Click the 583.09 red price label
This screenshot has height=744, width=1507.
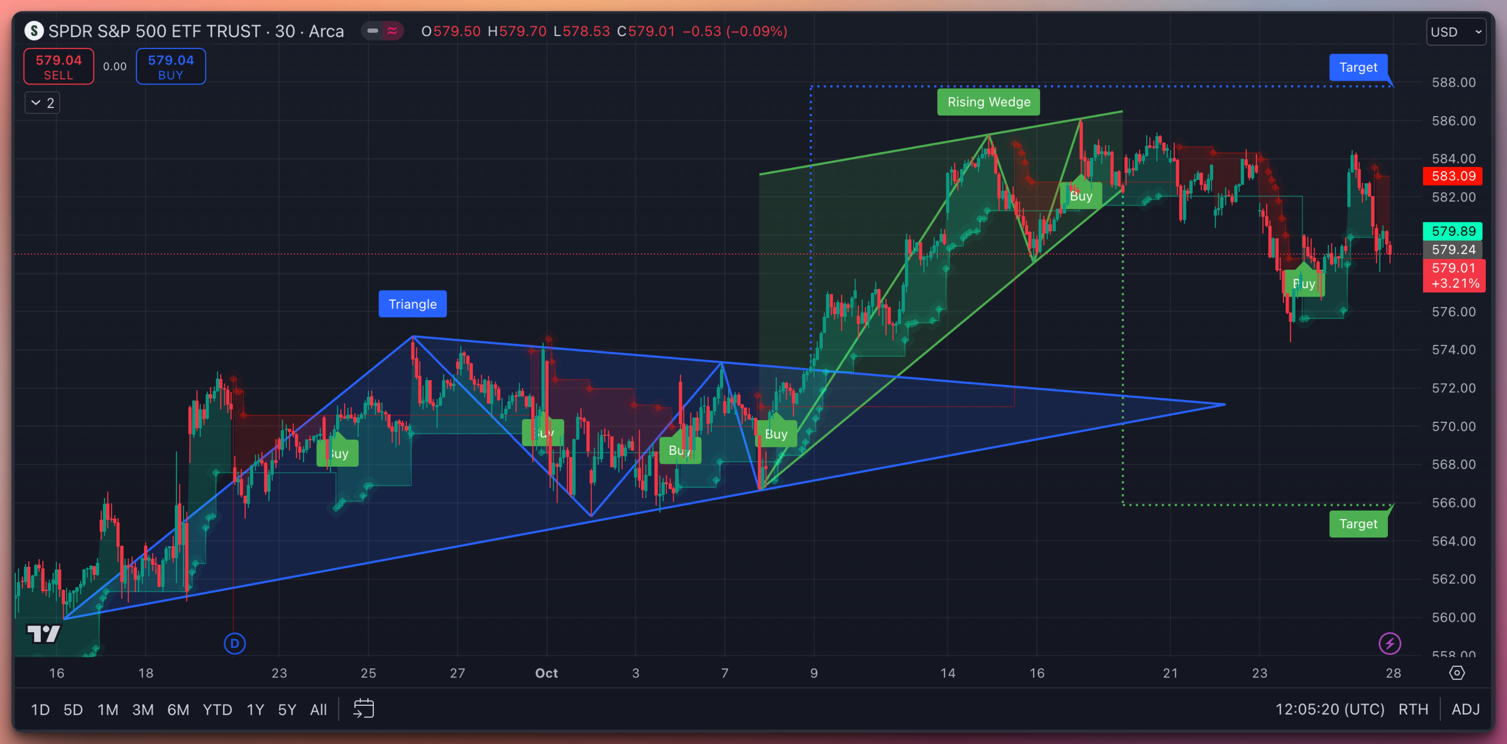pos(1453,176)
